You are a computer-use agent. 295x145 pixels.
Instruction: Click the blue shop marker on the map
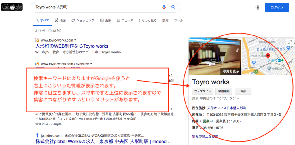(254, 62)
